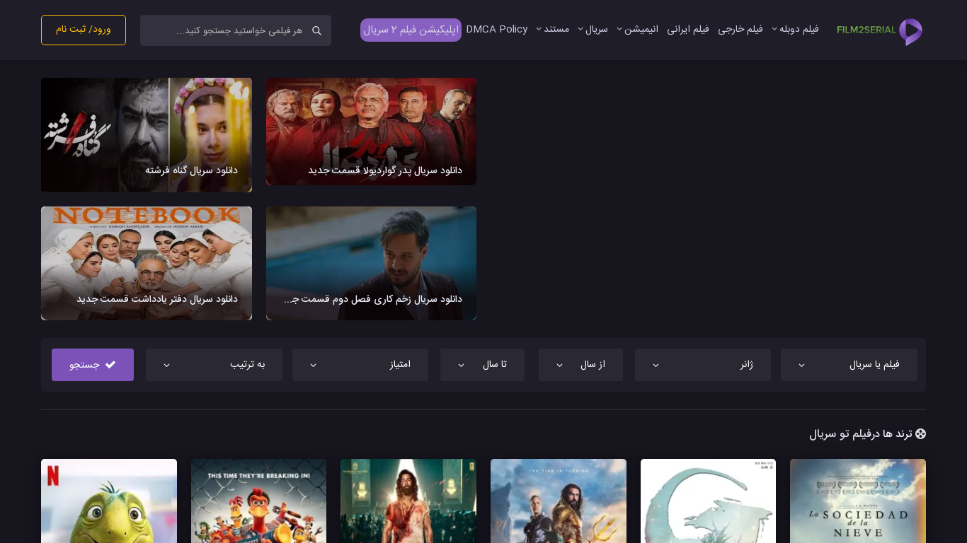967x543 pixels.
Task: Open the گناه فرشته series banner
Action: [147, 134]
